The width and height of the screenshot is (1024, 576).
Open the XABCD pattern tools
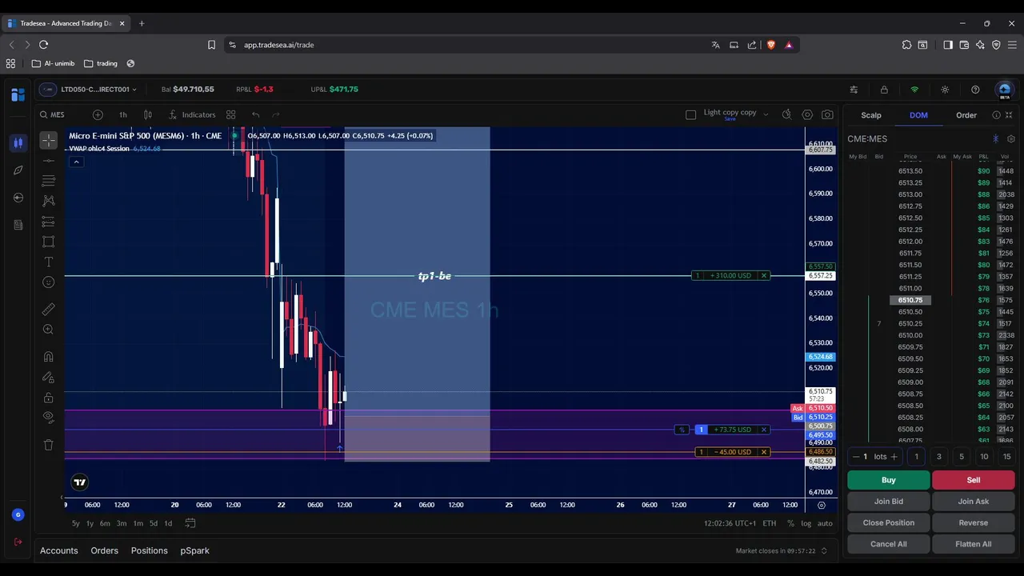click(49, 201)
